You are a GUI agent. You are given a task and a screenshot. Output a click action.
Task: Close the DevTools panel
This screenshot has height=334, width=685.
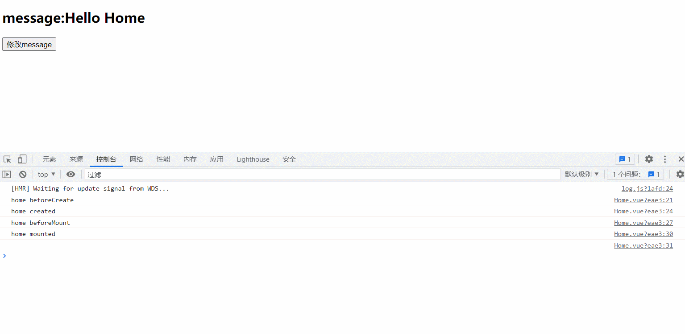click(x=681, y=159)
